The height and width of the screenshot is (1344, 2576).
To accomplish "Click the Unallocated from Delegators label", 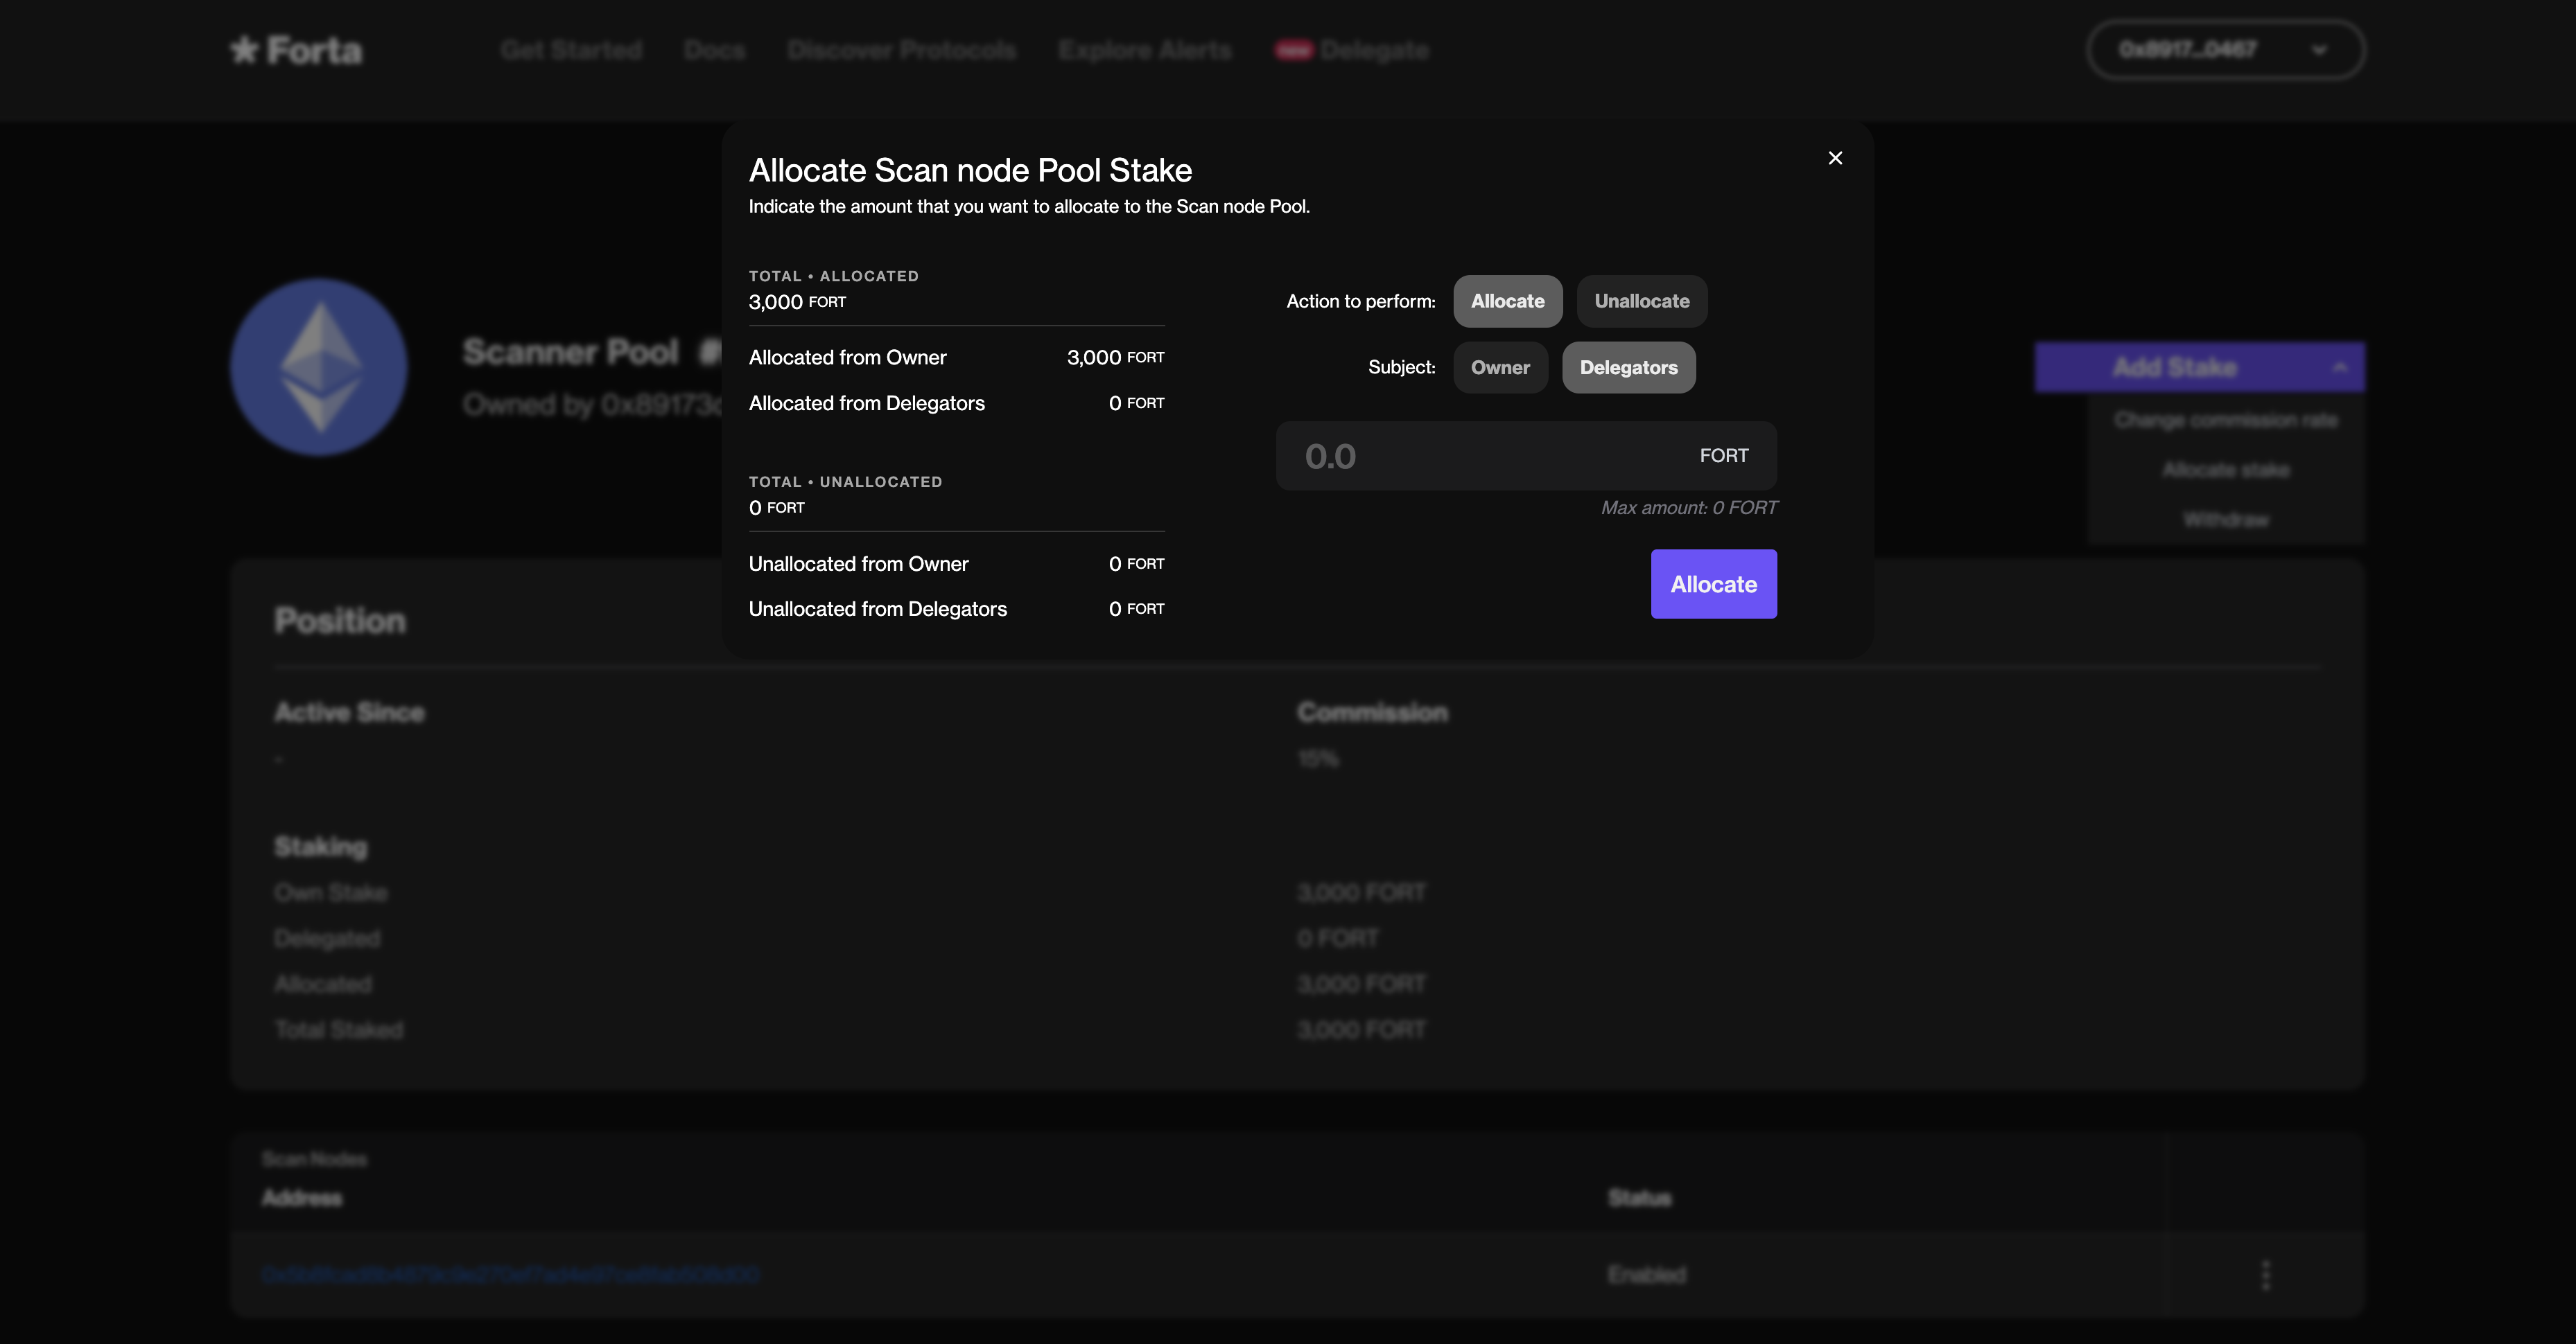I will (x=877, y=610).
